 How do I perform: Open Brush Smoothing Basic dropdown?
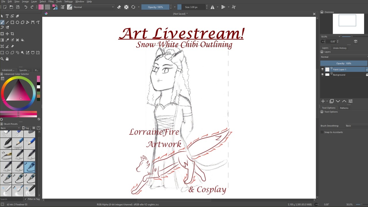356,126
